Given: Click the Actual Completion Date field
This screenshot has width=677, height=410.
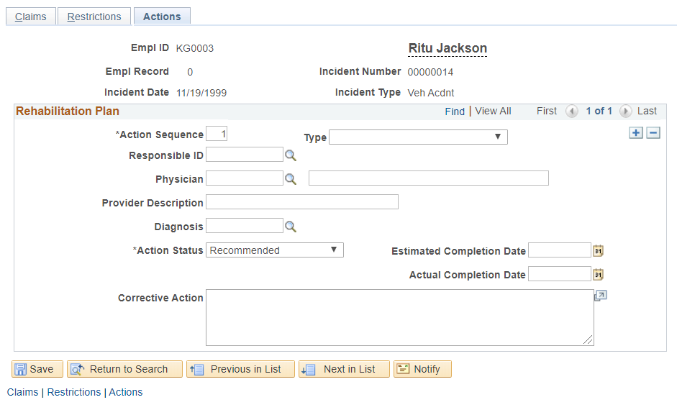Looking at the screenshot, I should point(560,274).
